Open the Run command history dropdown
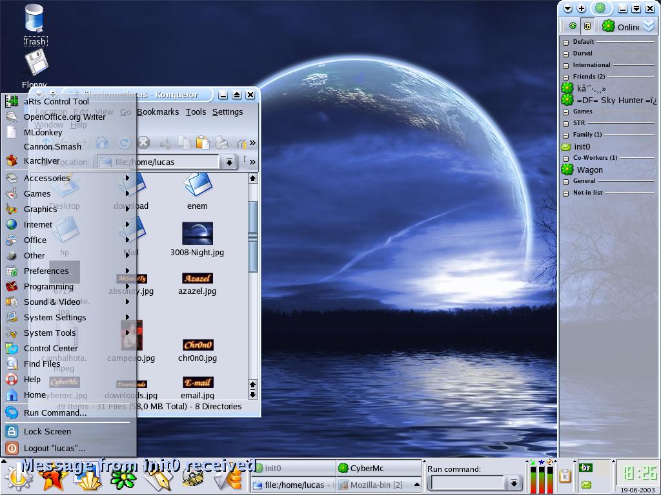The height and width of the screenshot is (495, 661). click(x=513, y=483)
